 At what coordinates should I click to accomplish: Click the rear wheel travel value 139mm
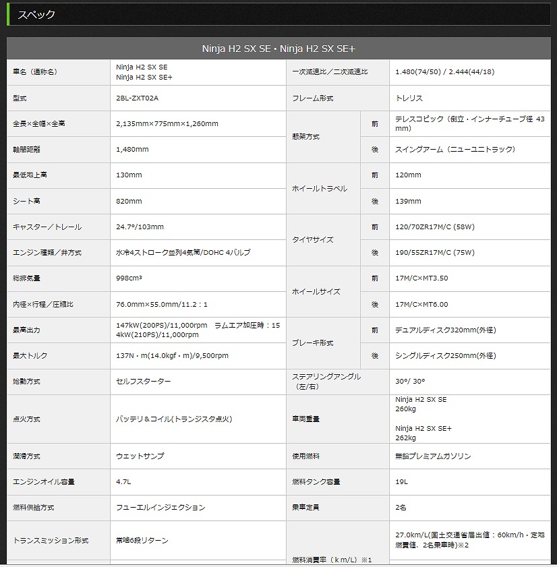pyautogui.click(x=409, y=201)
